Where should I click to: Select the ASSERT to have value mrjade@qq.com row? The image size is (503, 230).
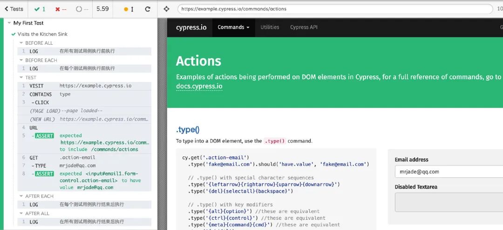[84, 181]
